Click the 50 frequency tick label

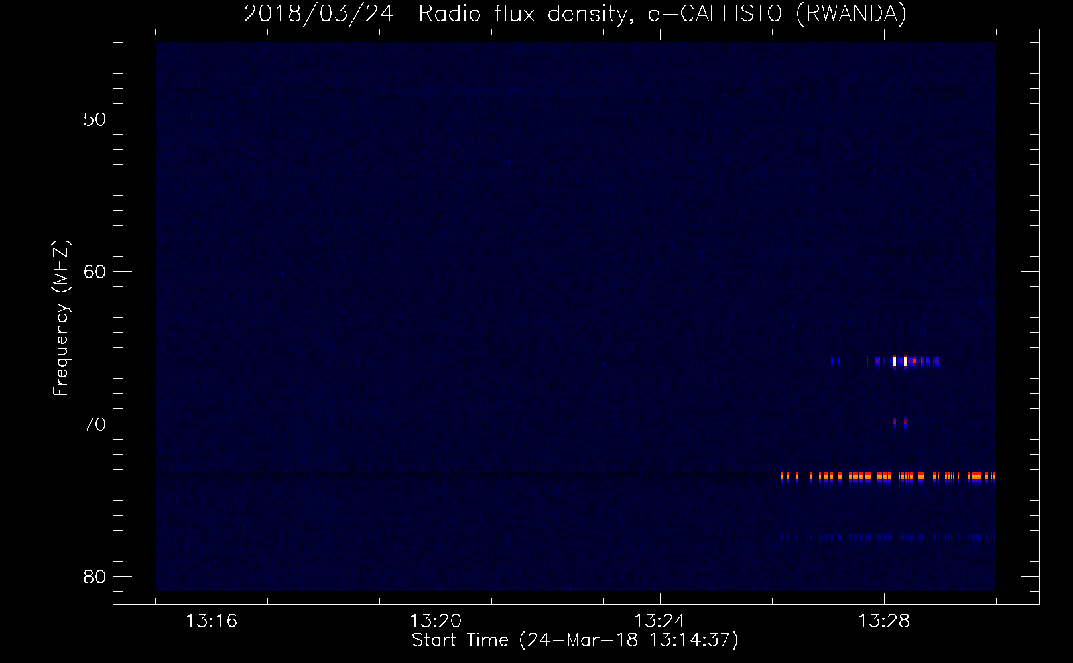click(x=95, y=119)
